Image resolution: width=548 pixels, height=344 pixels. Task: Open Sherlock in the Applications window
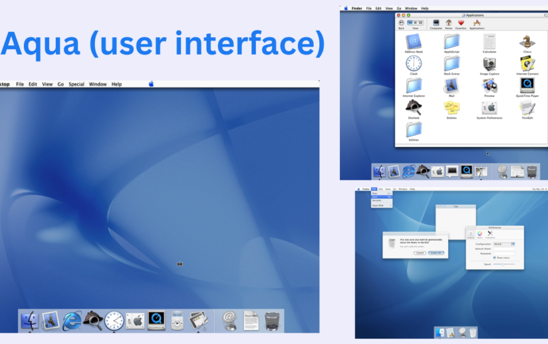[x=414, y=108]
